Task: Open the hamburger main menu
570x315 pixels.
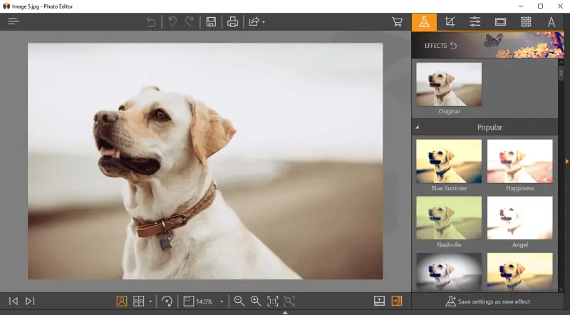Action: pyautogui.click(x=14, y=22)
